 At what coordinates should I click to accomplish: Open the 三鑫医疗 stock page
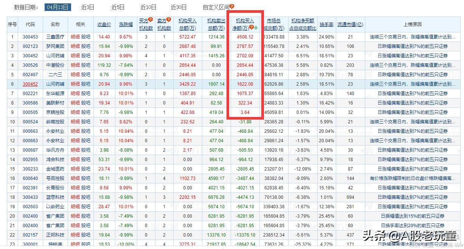click(55, 37)
